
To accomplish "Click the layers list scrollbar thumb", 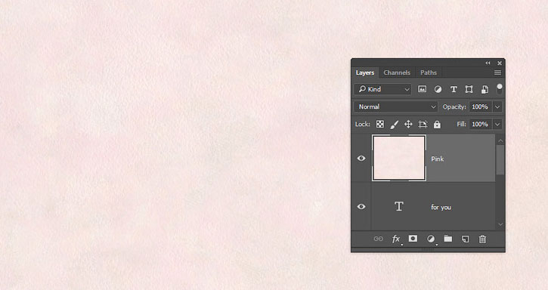I will [500, 159].
